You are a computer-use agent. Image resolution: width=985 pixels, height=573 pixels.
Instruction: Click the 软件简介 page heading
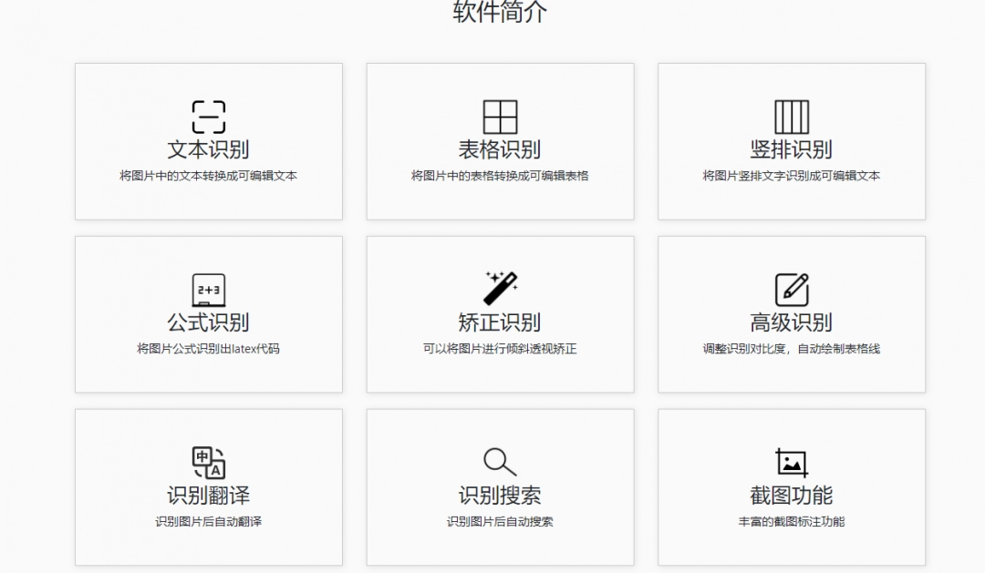pos(500,12)
